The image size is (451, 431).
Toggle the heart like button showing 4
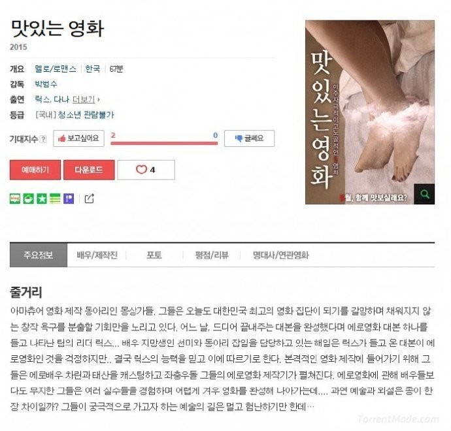146,170
